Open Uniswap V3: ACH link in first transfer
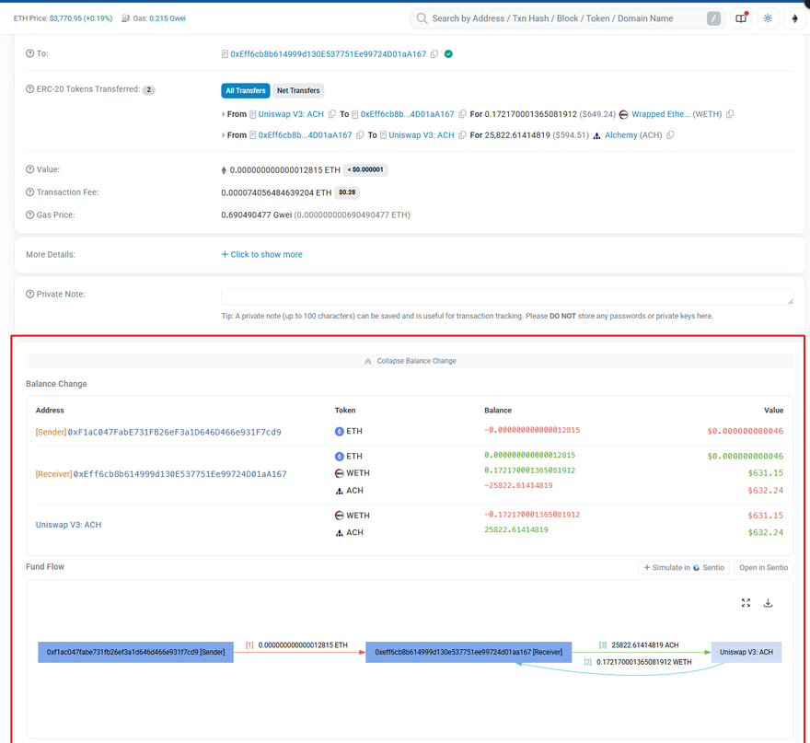This screenshot has height=743, width=810. point(291,114)
